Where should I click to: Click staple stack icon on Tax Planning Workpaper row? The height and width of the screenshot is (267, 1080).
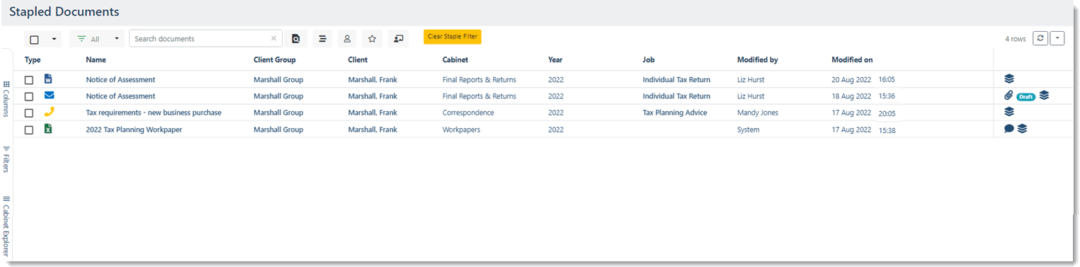tap(1022, 129)
